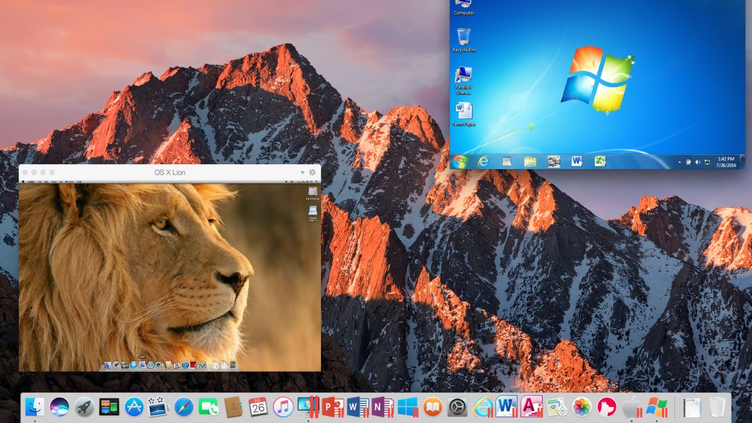
Task: Open the App Store in Dock
Action: click(x=134, y=407)
